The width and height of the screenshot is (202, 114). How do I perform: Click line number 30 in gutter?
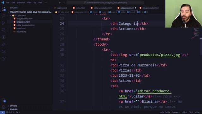point(62,55)
